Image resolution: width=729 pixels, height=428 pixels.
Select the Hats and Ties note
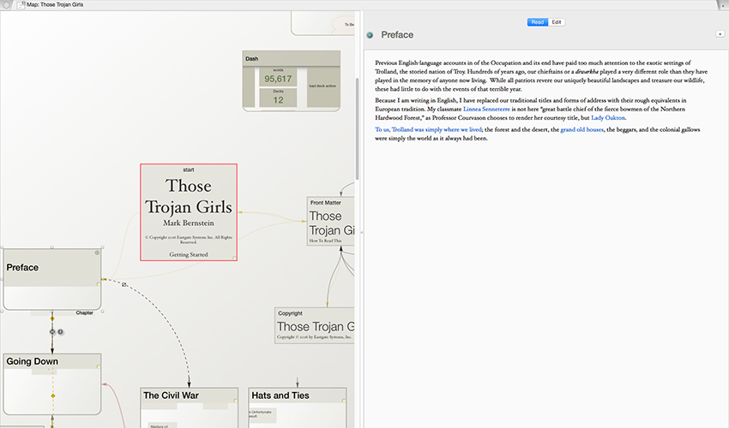tap(298, 407)
